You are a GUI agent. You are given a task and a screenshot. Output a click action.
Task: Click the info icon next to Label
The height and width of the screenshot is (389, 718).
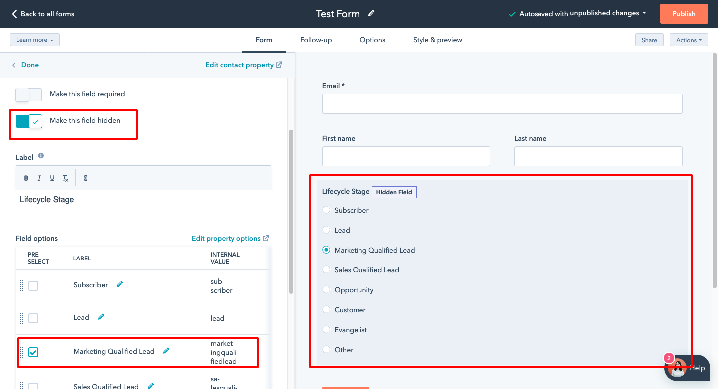point(41,156)
